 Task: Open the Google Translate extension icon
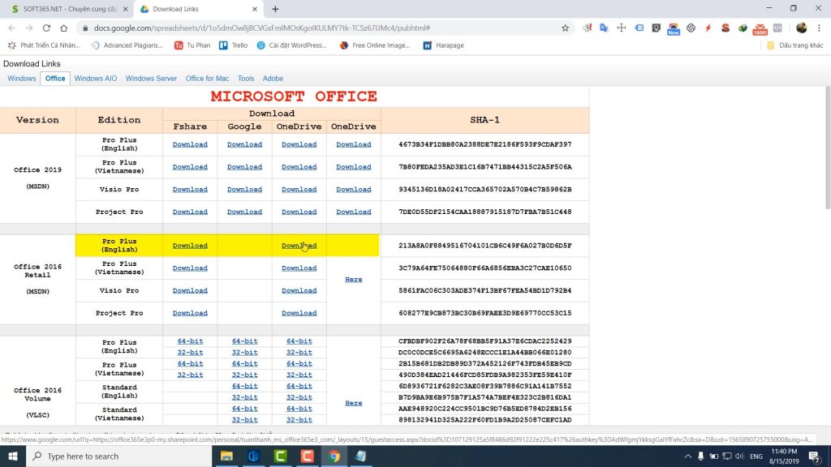click(x=604, y=28)
